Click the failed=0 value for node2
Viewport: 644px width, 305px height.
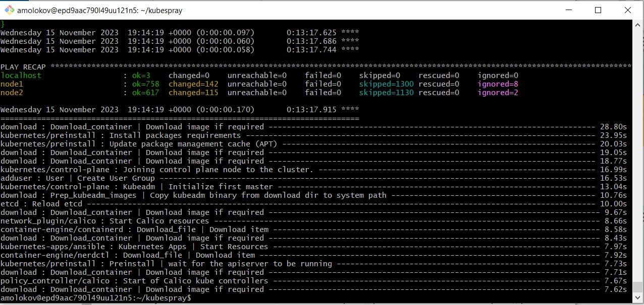(x=322, y=92)
